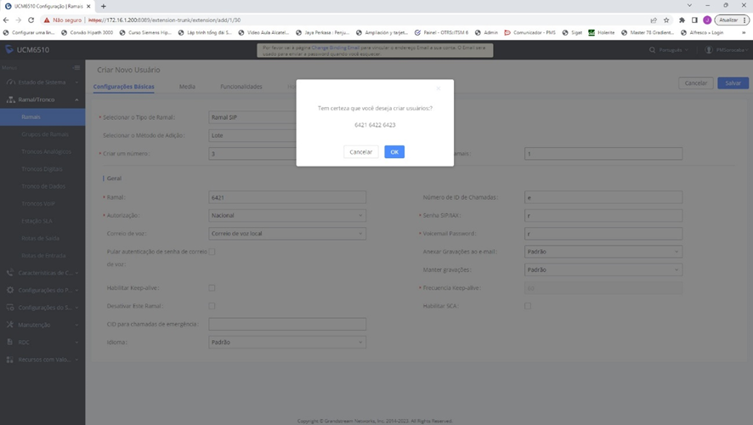753x425 pixels.
Task: Click the browser back arrow
Action: coord(7,20)
